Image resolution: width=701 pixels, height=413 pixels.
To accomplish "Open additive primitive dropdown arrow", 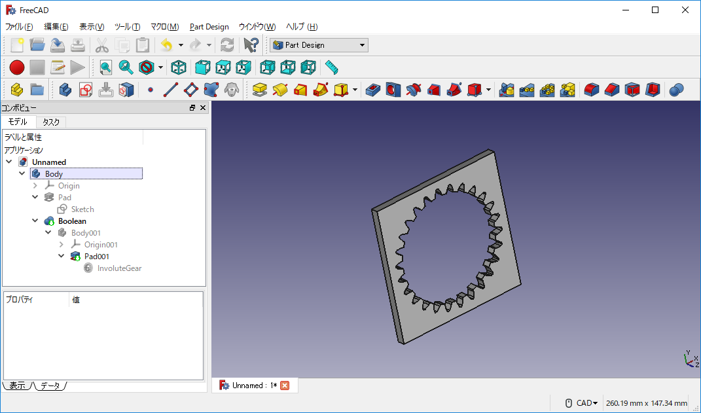I will pyautogui.click(x=355, y=90).
